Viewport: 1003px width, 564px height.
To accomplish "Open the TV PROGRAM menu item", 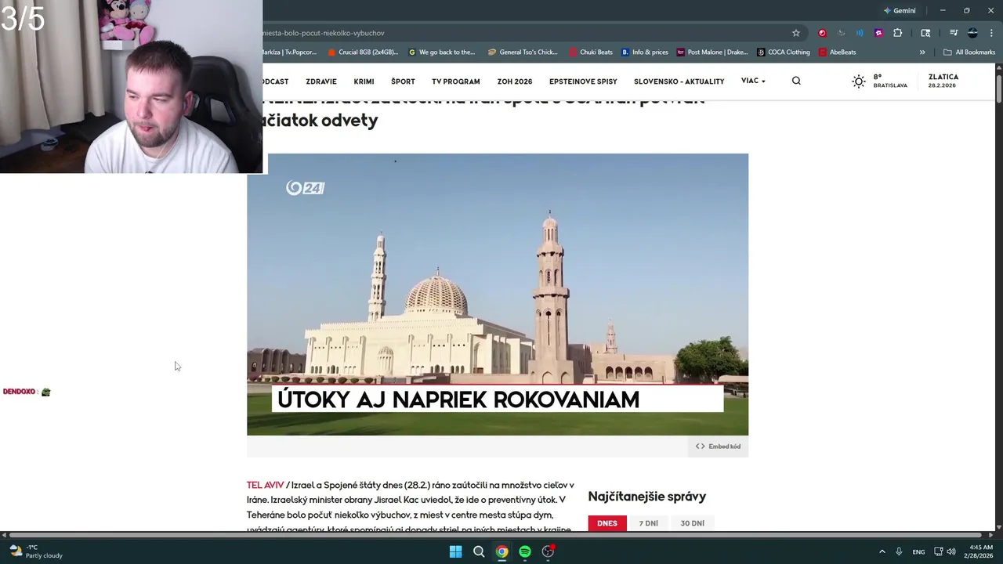I will (455, 81).
